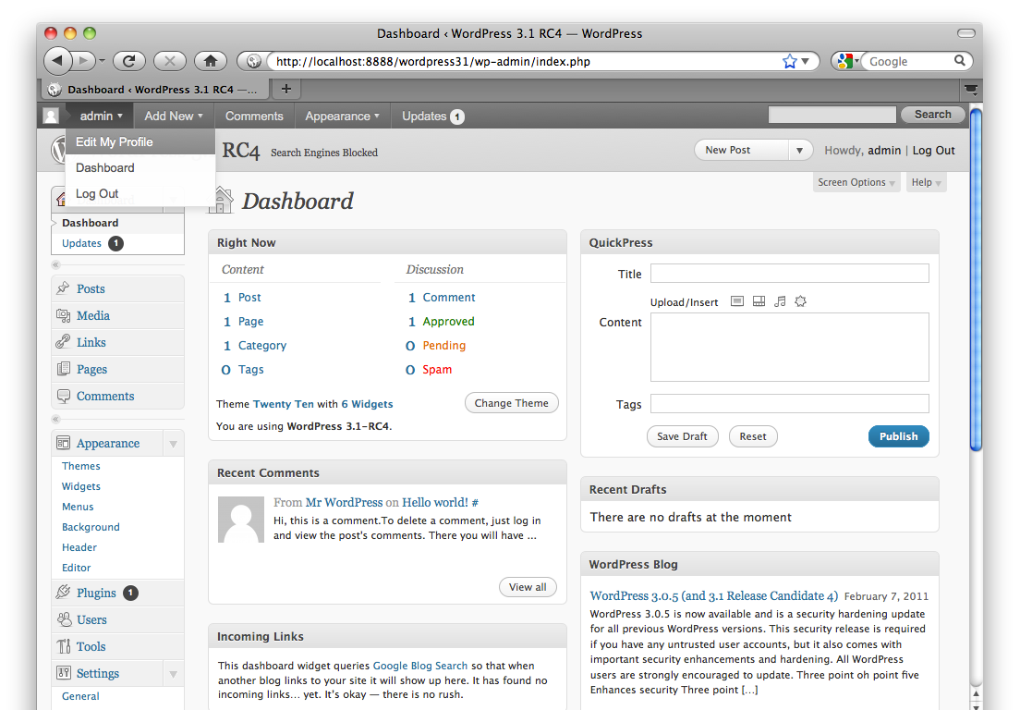Click the Settings icon in sidebar

(x=63, y=673)
